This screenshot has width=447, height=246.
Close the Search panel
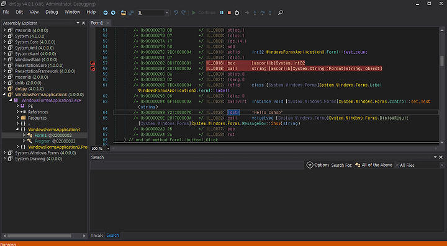coord(441,157)
